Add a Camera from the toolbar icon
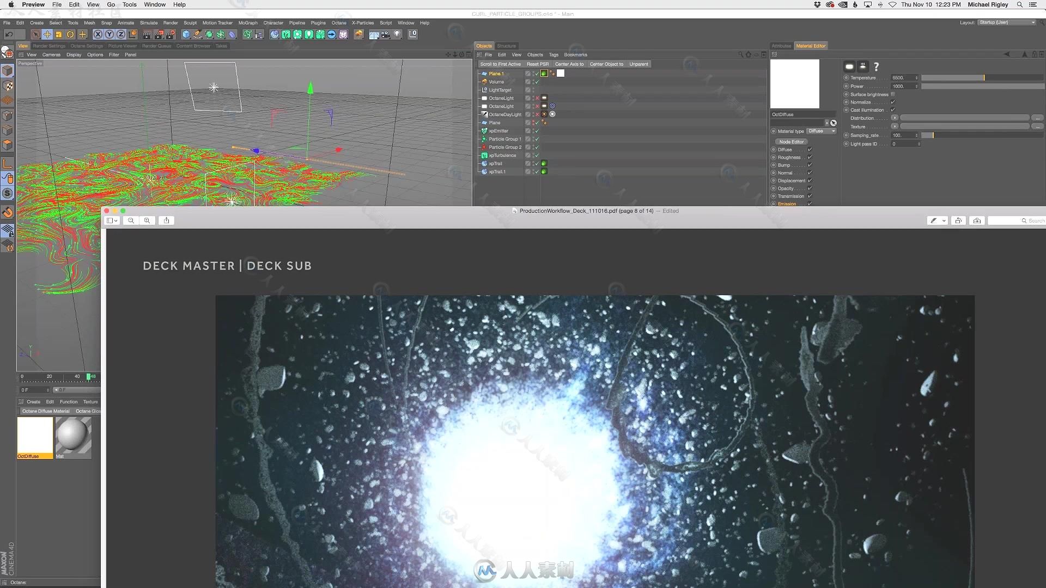 (x=386, y=34)
